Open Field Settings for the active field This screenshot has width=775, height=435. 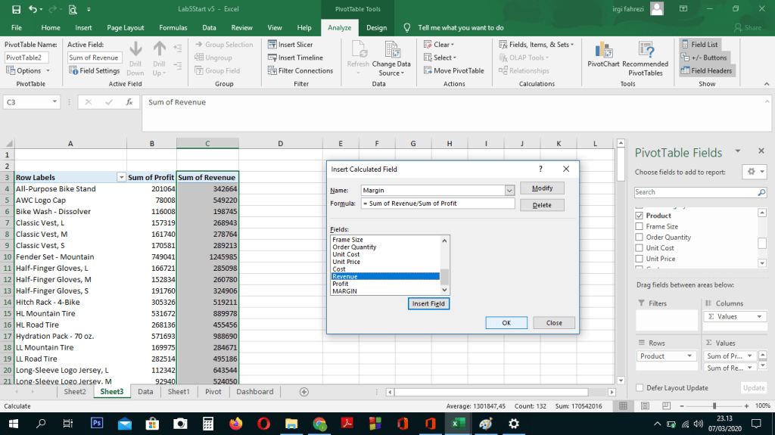(x=95, y=70)
